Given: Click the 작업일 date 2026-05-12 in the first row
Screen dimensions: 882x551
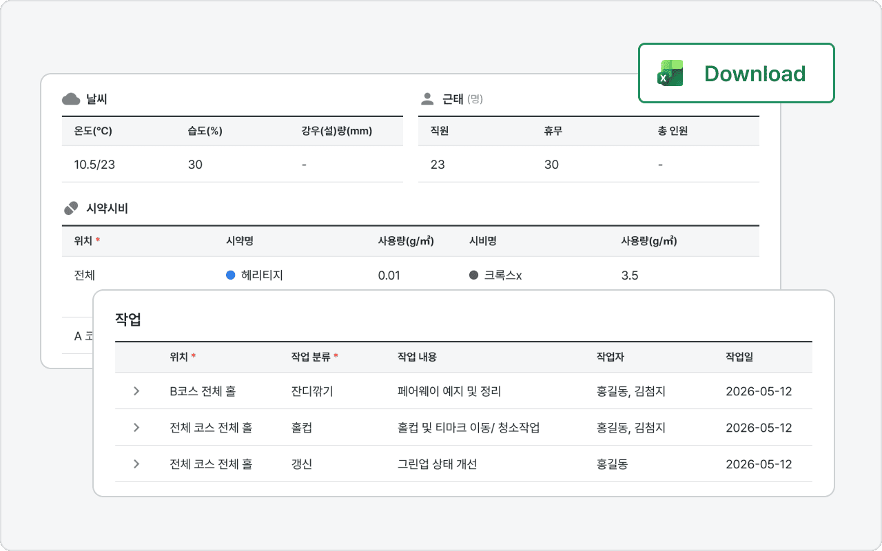Looking at the screenshot, I should (x=759, y=391).
